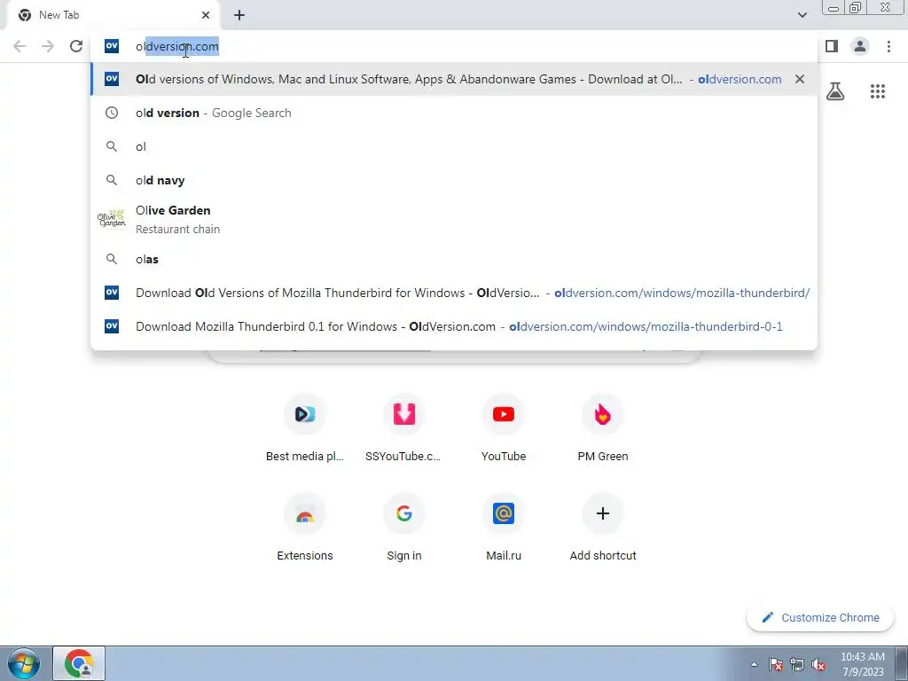
Task: Choose the 'ol' search suggestion
Action: pos(454,146)
